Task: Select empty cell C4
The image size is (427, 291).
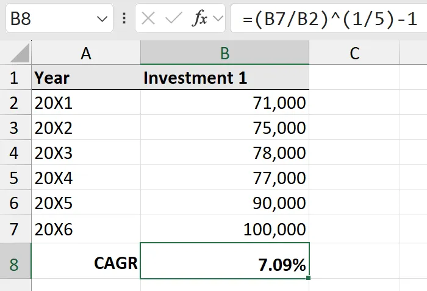Action: pos(354,153)
